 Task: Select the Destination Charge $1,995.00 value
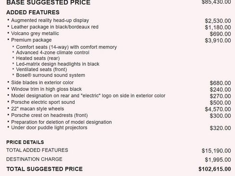tap(218, 160)
